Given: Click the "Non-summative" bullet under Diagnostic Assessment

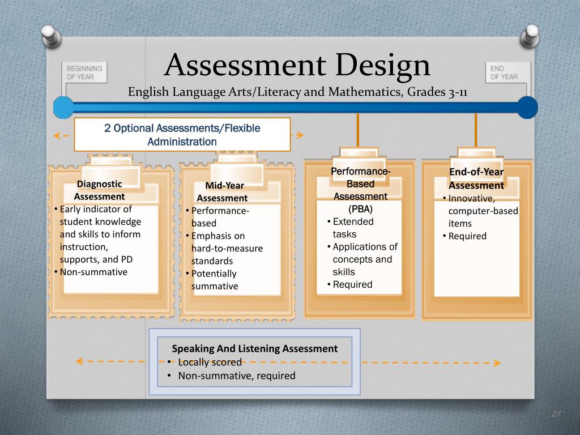Looking at the screenshot, I should pos(91,272).
